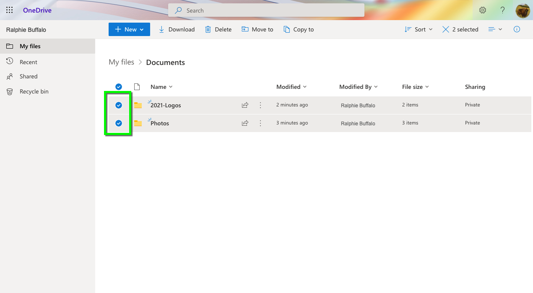Screen dimensions: 533x293
Task: Click the Search input field
Action: click(266, 10)
